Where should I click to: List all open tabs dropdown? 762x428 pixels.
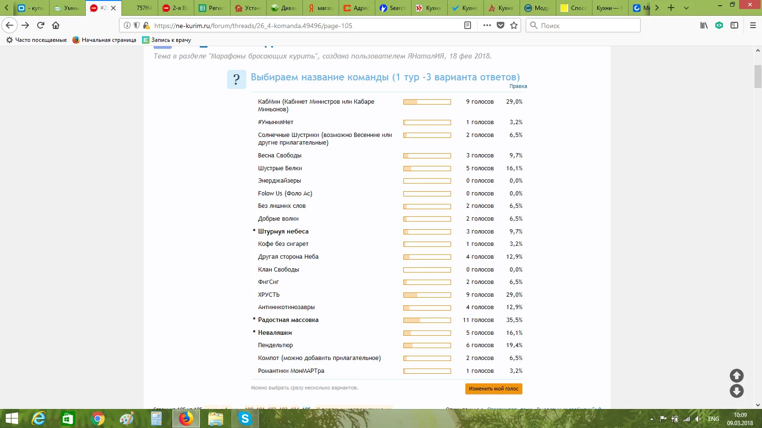(686, 8)
